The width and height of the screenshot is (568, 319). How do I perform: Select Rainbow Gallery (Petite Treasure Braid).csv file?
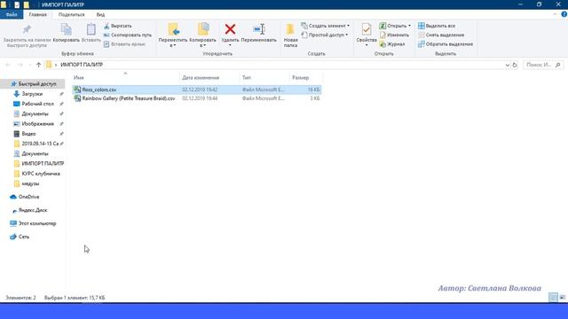[128, 98]
